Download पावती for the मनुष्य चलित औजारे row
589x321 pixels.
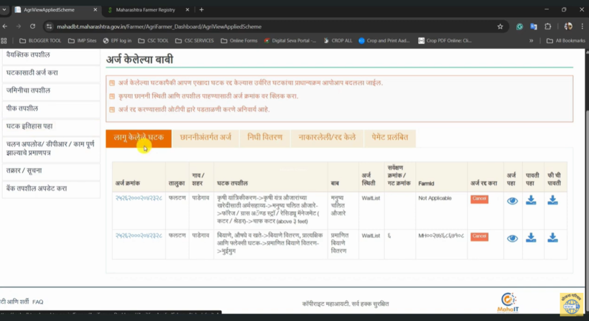coord(531,200)
